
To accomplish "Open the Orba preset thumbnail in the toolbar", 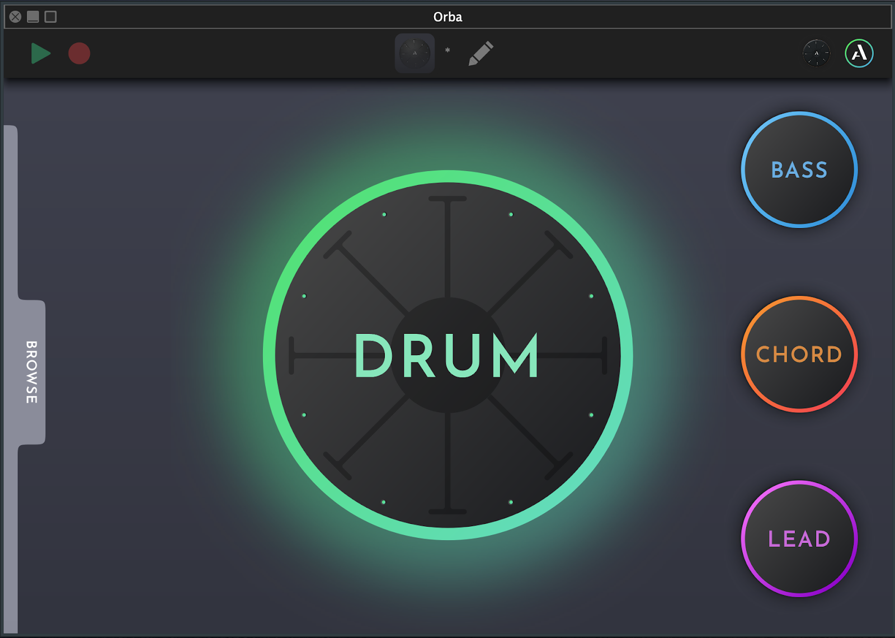I will point(414,53).
